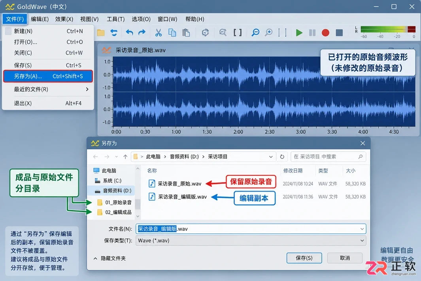Refresh the folder view
Image resolution: width=421 pixels, height=281 pixels.
282,156
